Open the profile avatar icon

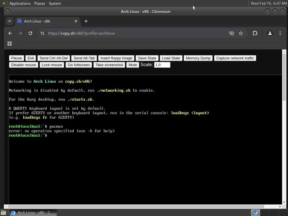[x=270, y=33]
